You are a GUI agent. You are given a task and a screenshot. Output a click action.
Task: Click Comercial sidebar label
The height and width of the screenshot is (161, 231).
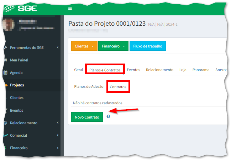coord(19,135)
